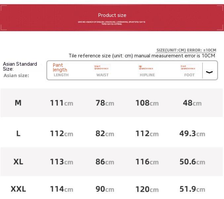Image resolution: width=224 pixels, height=199 pixels.
Task: Click the 114cm length value for XXL
Action: [62, 189]
